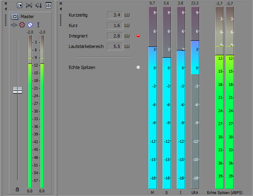Click the red gear automation settings icon
The width and height of the screenshot is (253, 196).
pos(22,25)
